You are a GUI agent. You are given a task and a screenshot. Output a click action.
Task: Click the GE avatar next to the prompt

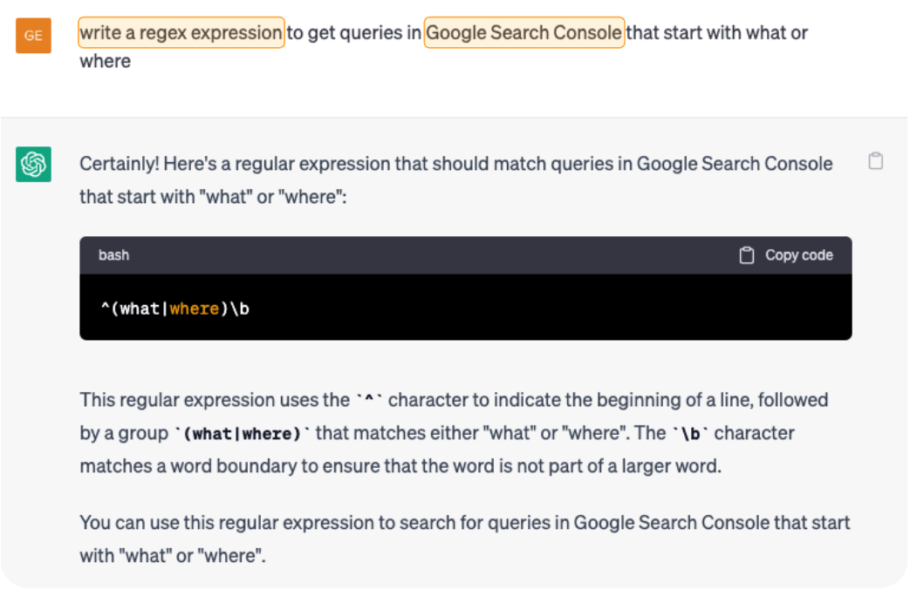pos(32,36)
